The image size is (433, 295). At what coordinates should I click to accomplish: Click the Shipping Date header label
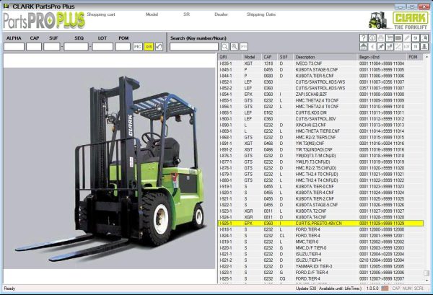click(261, 14)
